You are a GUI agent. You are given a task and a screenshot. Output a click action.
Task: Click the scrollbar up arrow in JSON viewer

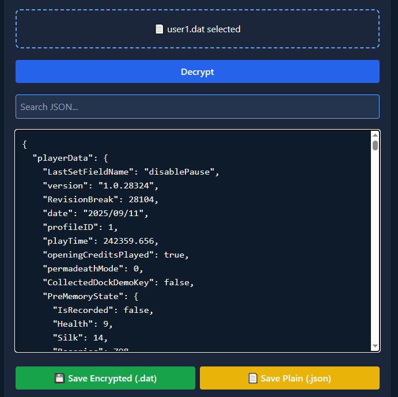pyautogui.click(x=375, y=135)
